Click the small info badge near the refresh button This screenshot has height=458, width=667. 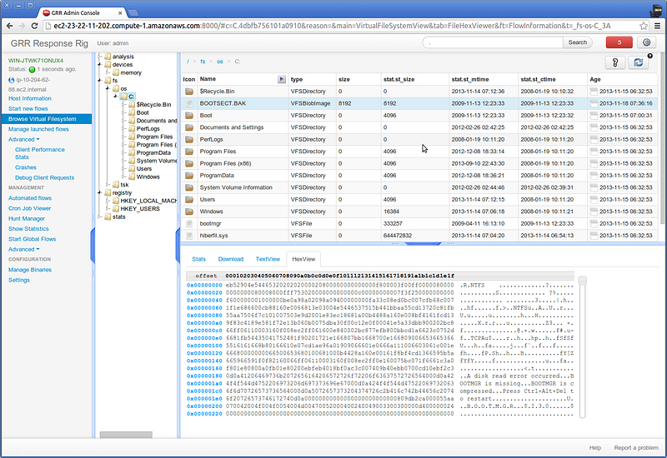click(650, 56)
